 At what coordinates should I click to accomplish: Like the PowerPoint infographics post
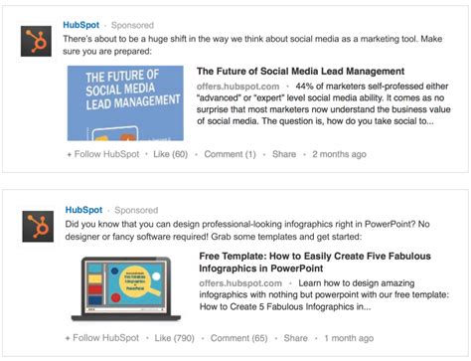point(174,338)
